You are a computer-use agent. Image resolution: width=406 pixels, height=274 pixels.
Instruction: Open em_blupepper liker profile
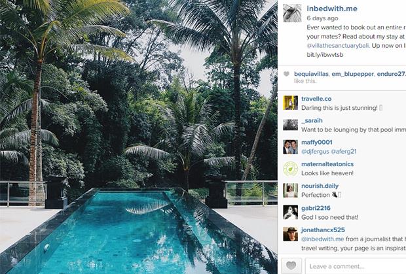point(353,74)
